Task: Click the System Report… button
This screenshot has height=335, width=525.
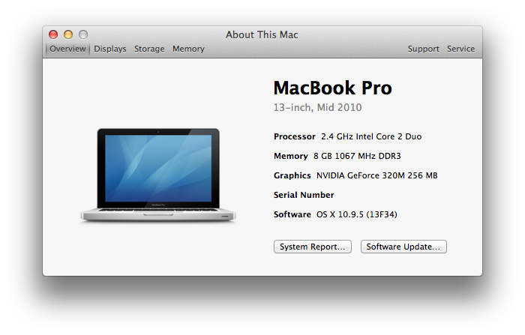Action: (x=313, y=247)
